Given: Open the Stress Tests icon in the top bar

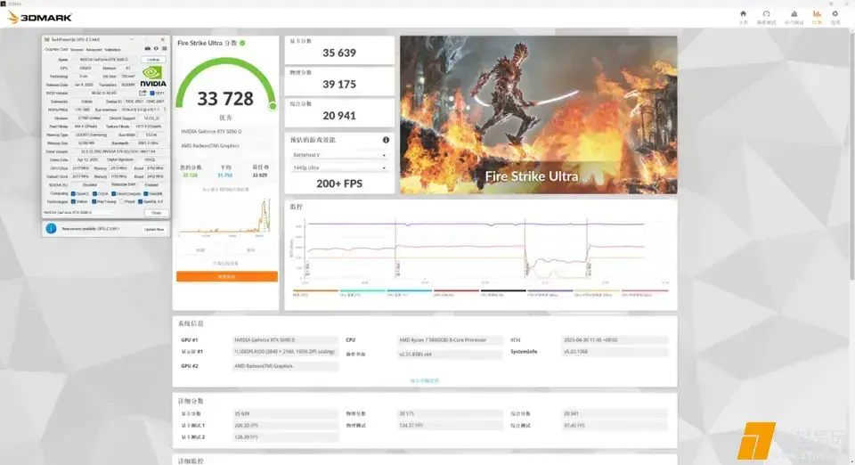Looking at the screenshot, I should pos(794,13).
